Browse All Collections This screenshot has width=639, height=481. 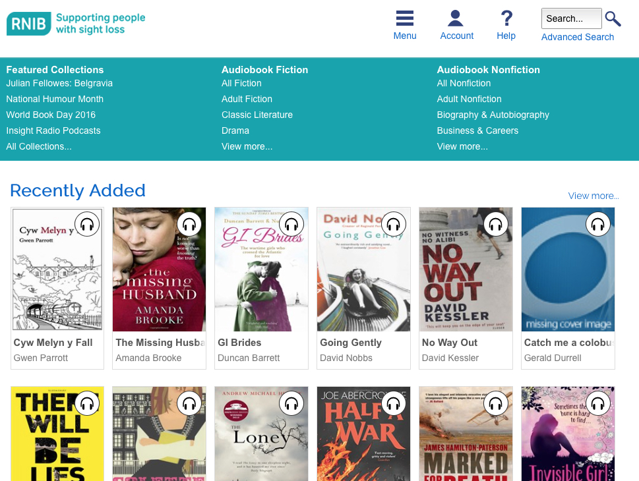point(38,146)
